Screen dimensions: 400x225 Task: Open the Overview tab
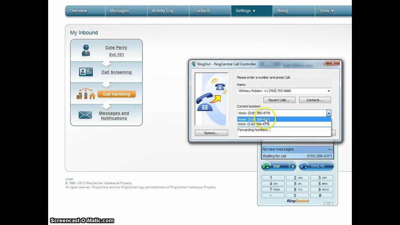click(85, 11)
